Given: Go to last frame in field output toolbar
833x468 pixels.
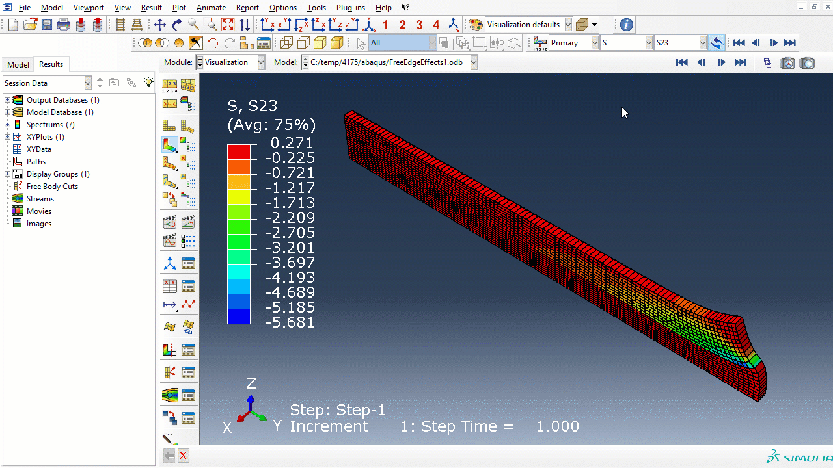Looking at the screenshot, I should click(x=789, y=43).
